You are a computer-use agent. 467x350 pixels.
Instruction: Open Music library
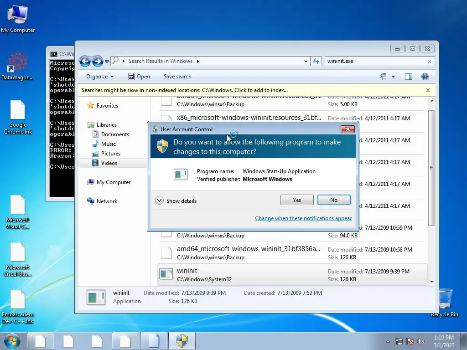(104, 144)
